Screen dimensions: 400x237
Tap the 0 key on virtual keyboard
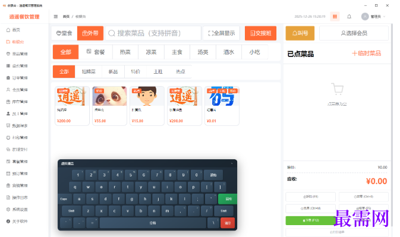196,175
